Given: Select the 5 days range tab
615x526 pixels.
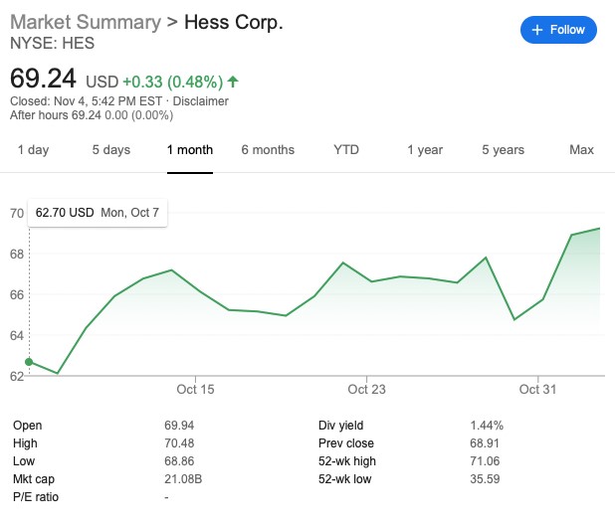Looking at the screenshot, I should click(110, 150).
